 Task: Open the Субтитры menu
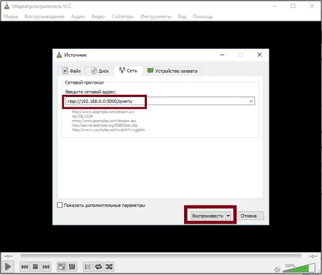tap(122, 16)
